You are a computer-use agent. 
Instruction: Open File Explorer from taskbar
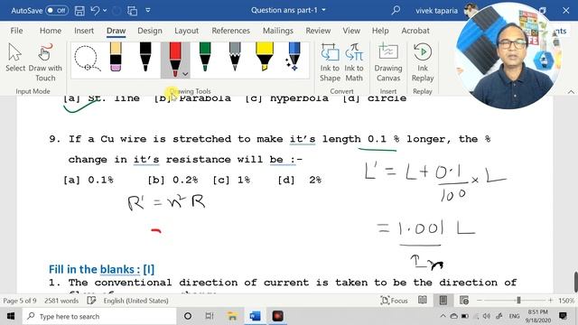(232, 316)
